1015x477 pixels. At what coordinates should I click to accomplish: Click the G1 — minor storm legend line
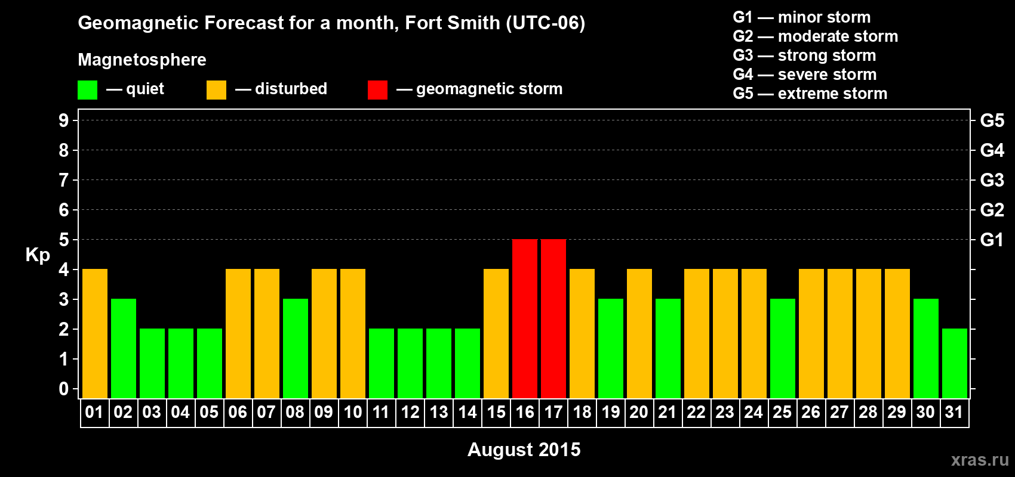coord(802,17)
